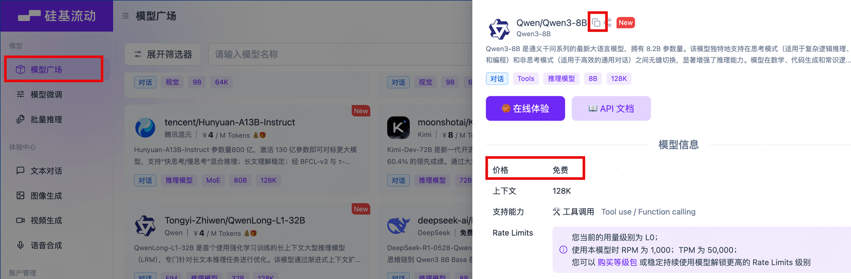
Task: Open the Tongyi-Zhiwen/QwenLong-L1-32B model title
Action: point(235,220)
